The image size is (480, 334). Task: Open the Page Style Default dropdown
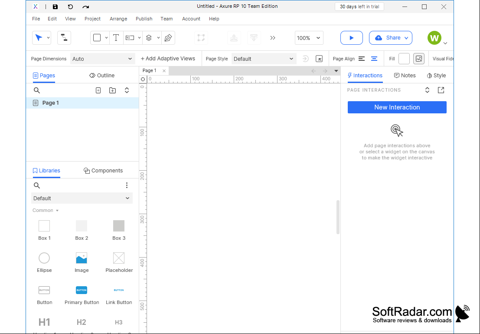[264, 59]
